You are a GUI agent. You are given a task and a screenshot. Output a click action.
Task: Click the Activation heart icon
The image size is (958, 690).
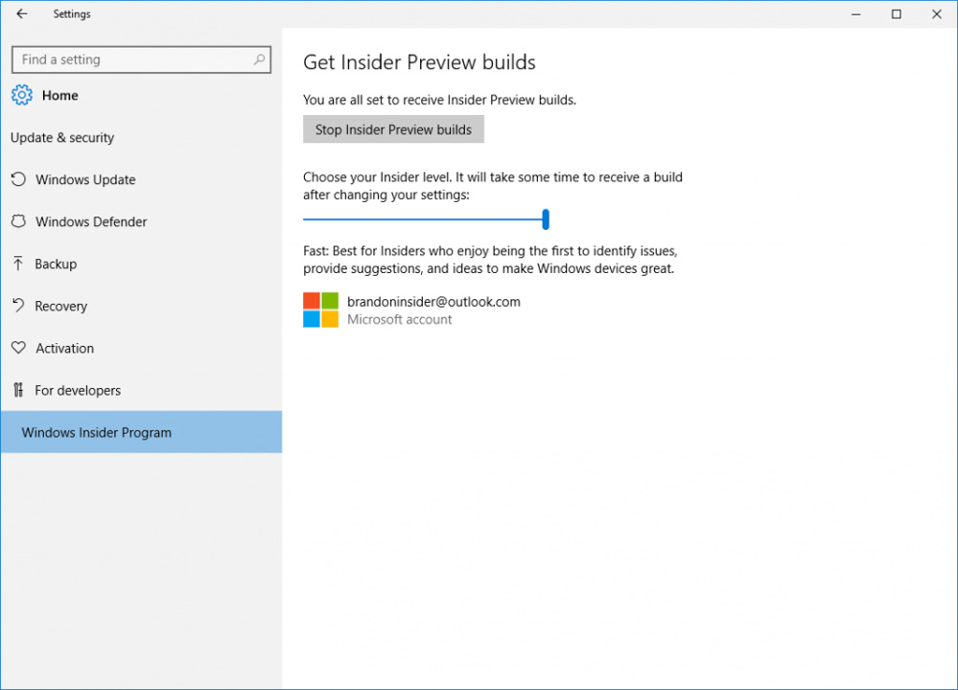coord(19,348)
